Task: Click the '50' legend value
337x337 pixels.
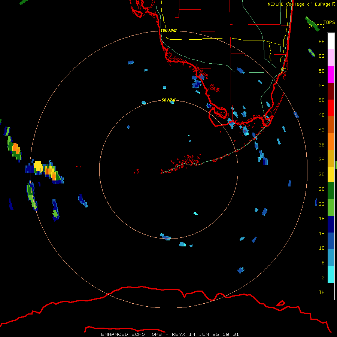Action: click(322, 100)
